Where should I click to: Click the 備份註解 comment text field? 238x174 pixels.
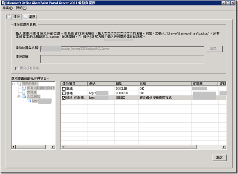[122, 59]
